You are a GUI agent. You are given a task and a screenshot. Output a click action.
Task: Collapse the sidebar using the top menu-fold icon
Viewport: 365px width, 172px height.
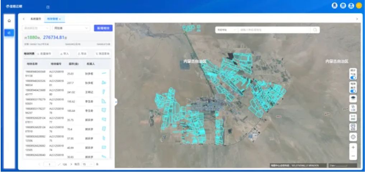48,7
